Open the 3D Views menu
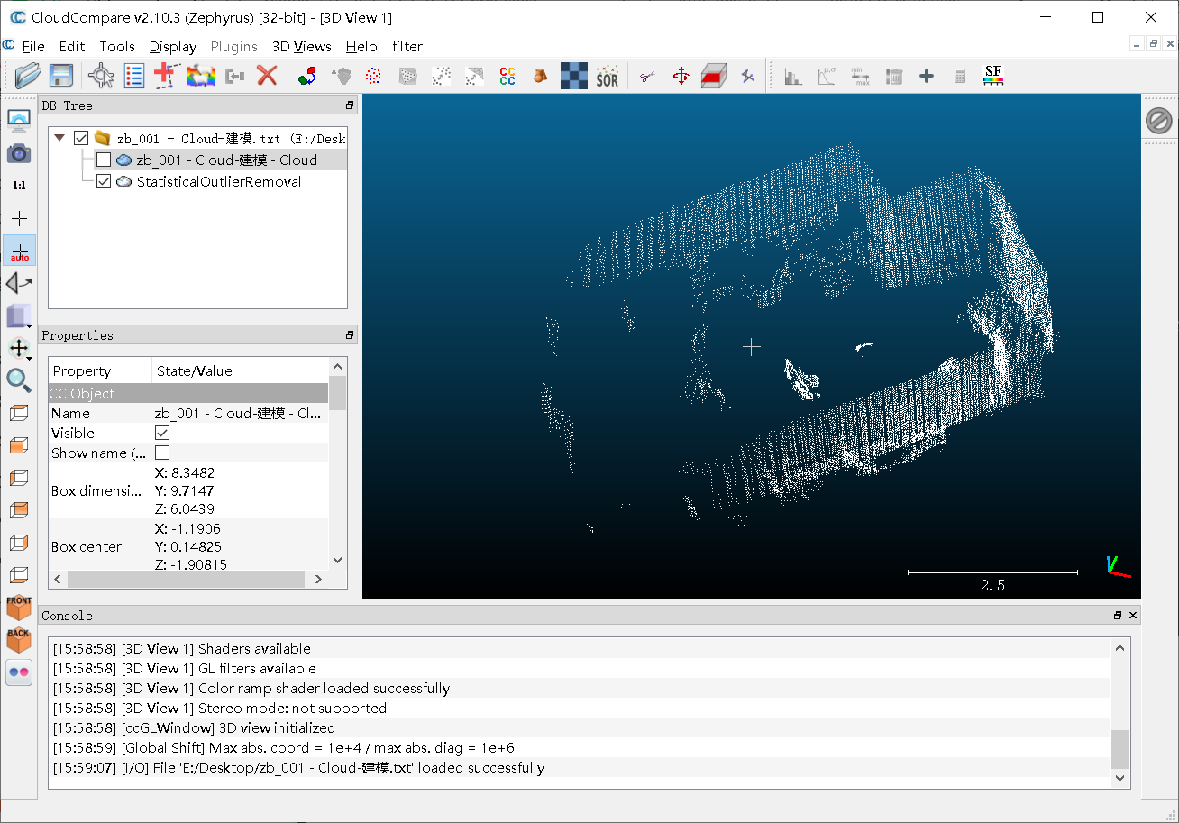 pyautogui.click(x=302, y=46)
